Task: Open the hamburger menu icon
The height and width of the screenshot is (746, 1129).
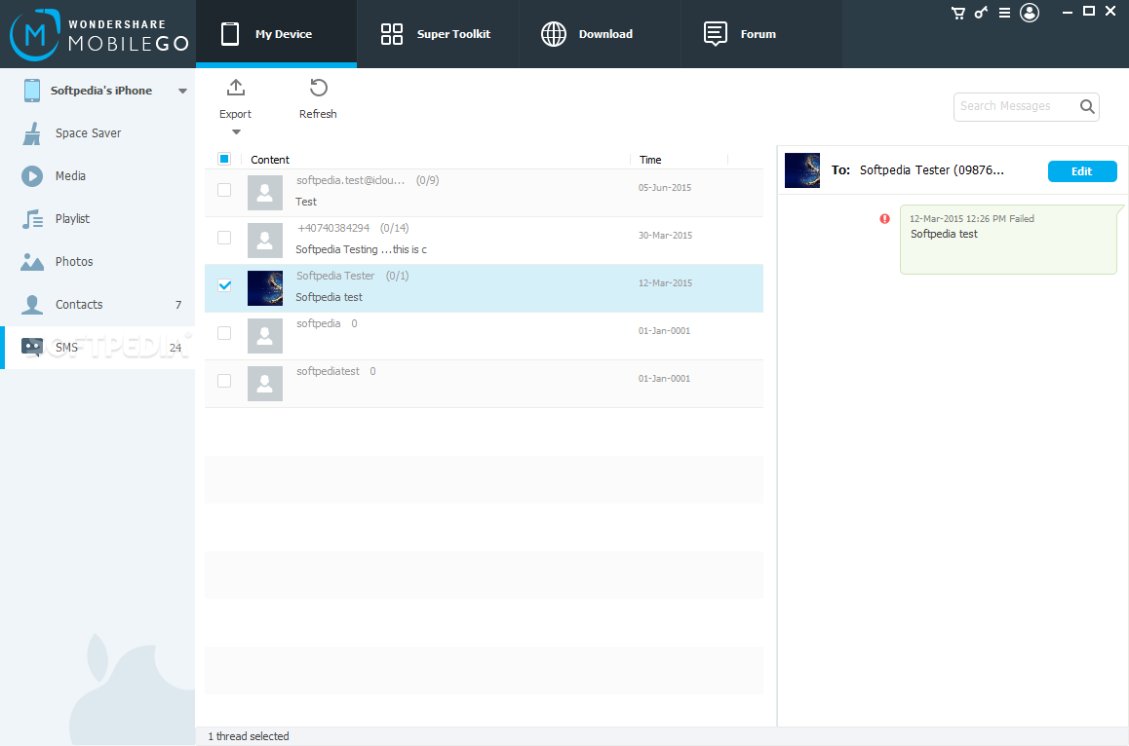Action: (x=1004, y=13)
